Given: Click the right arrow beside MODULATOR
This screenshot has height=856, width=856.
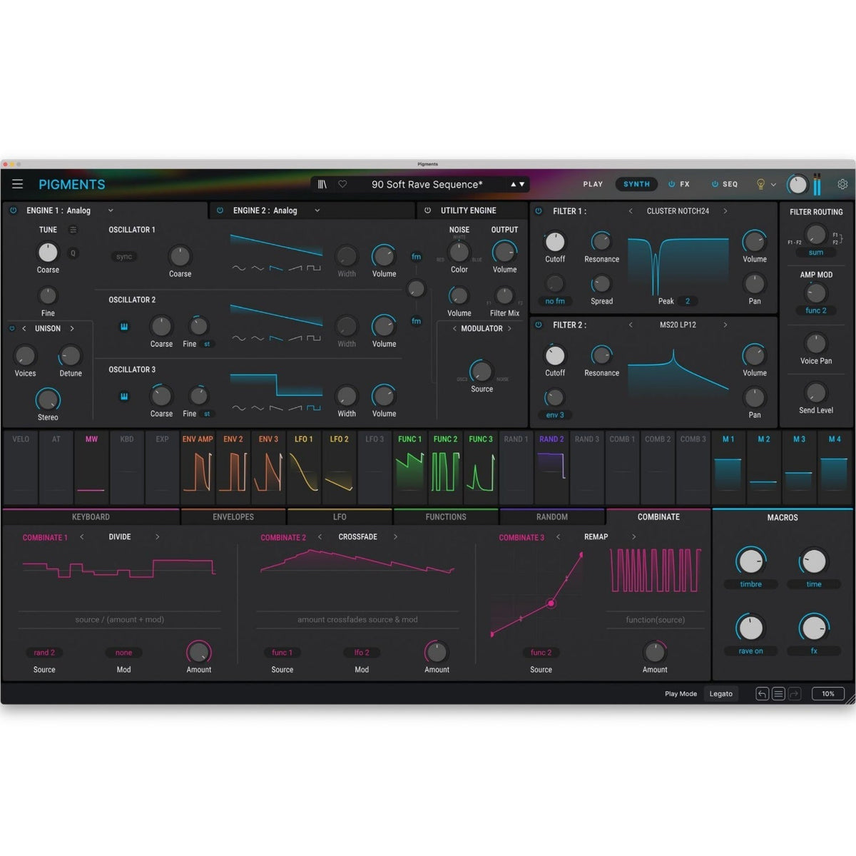Looking at the screenshot, I should 509,329.
